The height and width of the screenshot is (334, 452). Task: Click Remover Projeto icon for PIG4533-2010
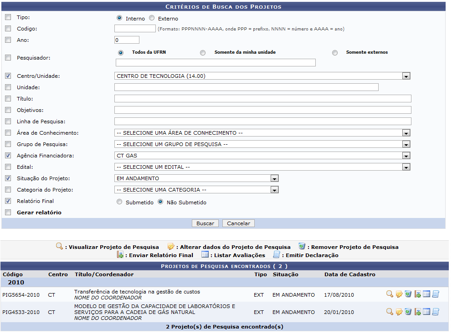[x=408, y=312]
